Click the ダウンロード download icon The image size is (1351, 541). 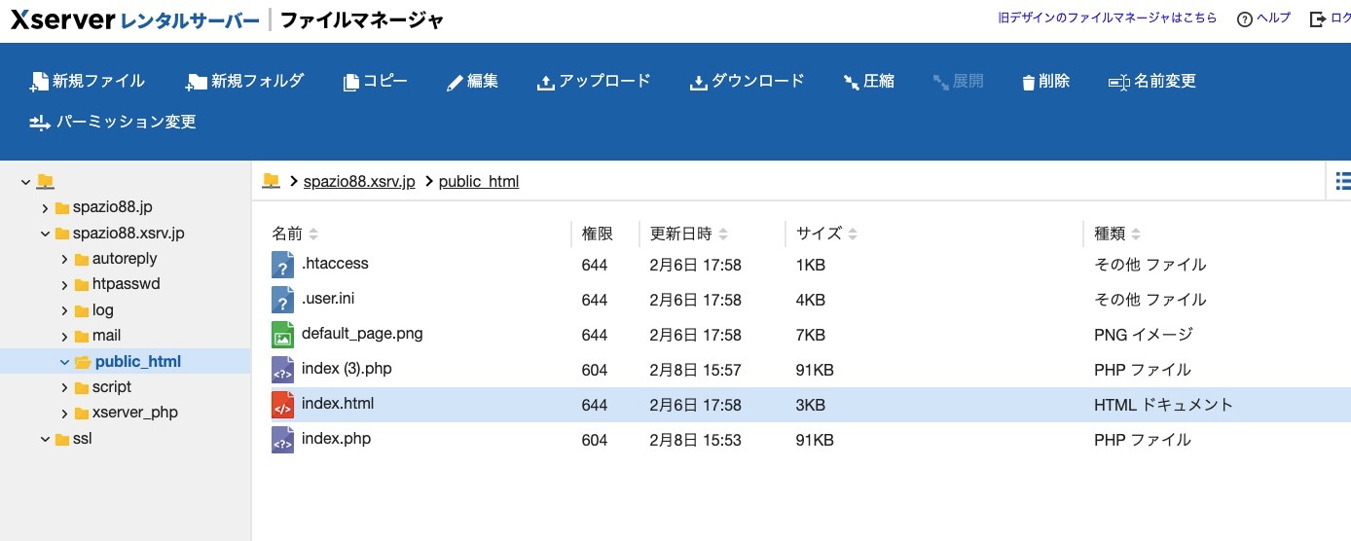click(698, 83)
